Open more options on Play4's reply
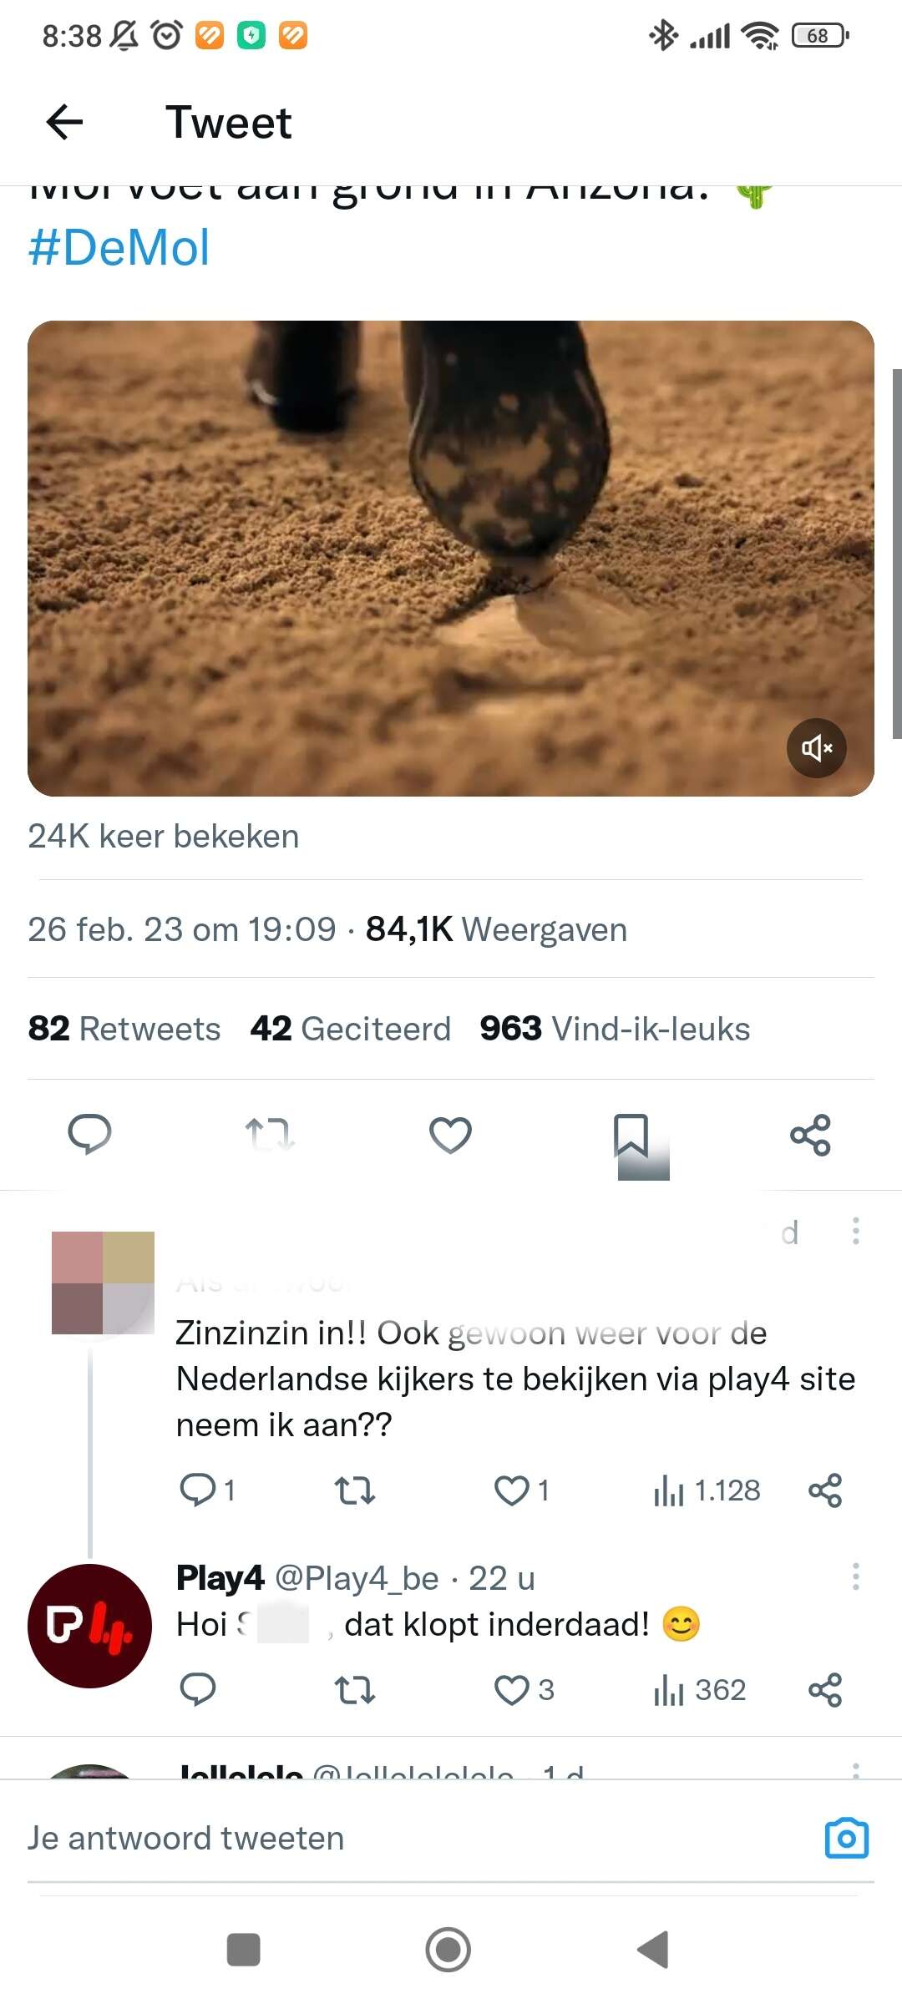 (855, 1576)
